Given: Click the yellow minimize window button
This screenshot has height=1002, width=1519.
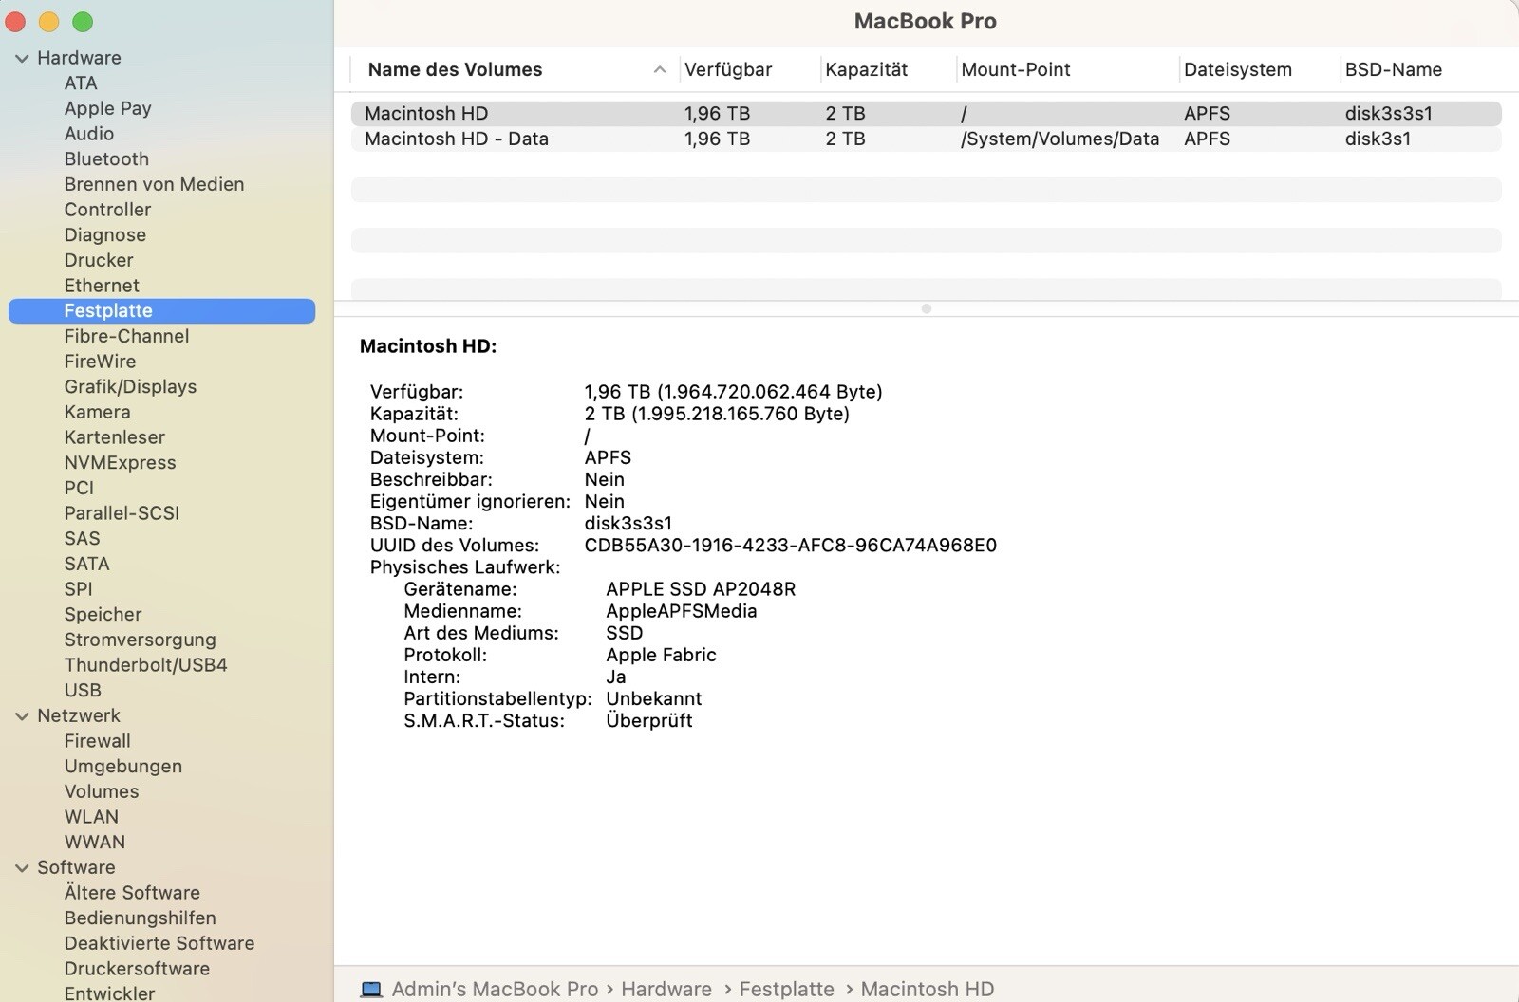Looking at the screenshot, I should [49, 22].
